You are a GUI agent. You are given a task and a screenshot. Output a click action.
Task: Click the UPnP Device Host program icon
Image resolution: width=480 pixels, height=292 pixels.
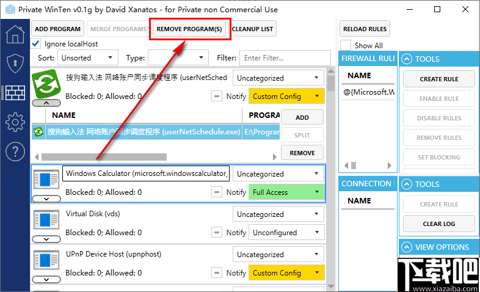click(x=46, y=260)
